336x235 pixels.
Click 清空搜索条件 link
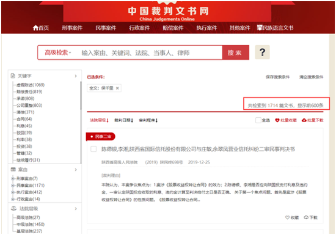click(x=311, y=77)
